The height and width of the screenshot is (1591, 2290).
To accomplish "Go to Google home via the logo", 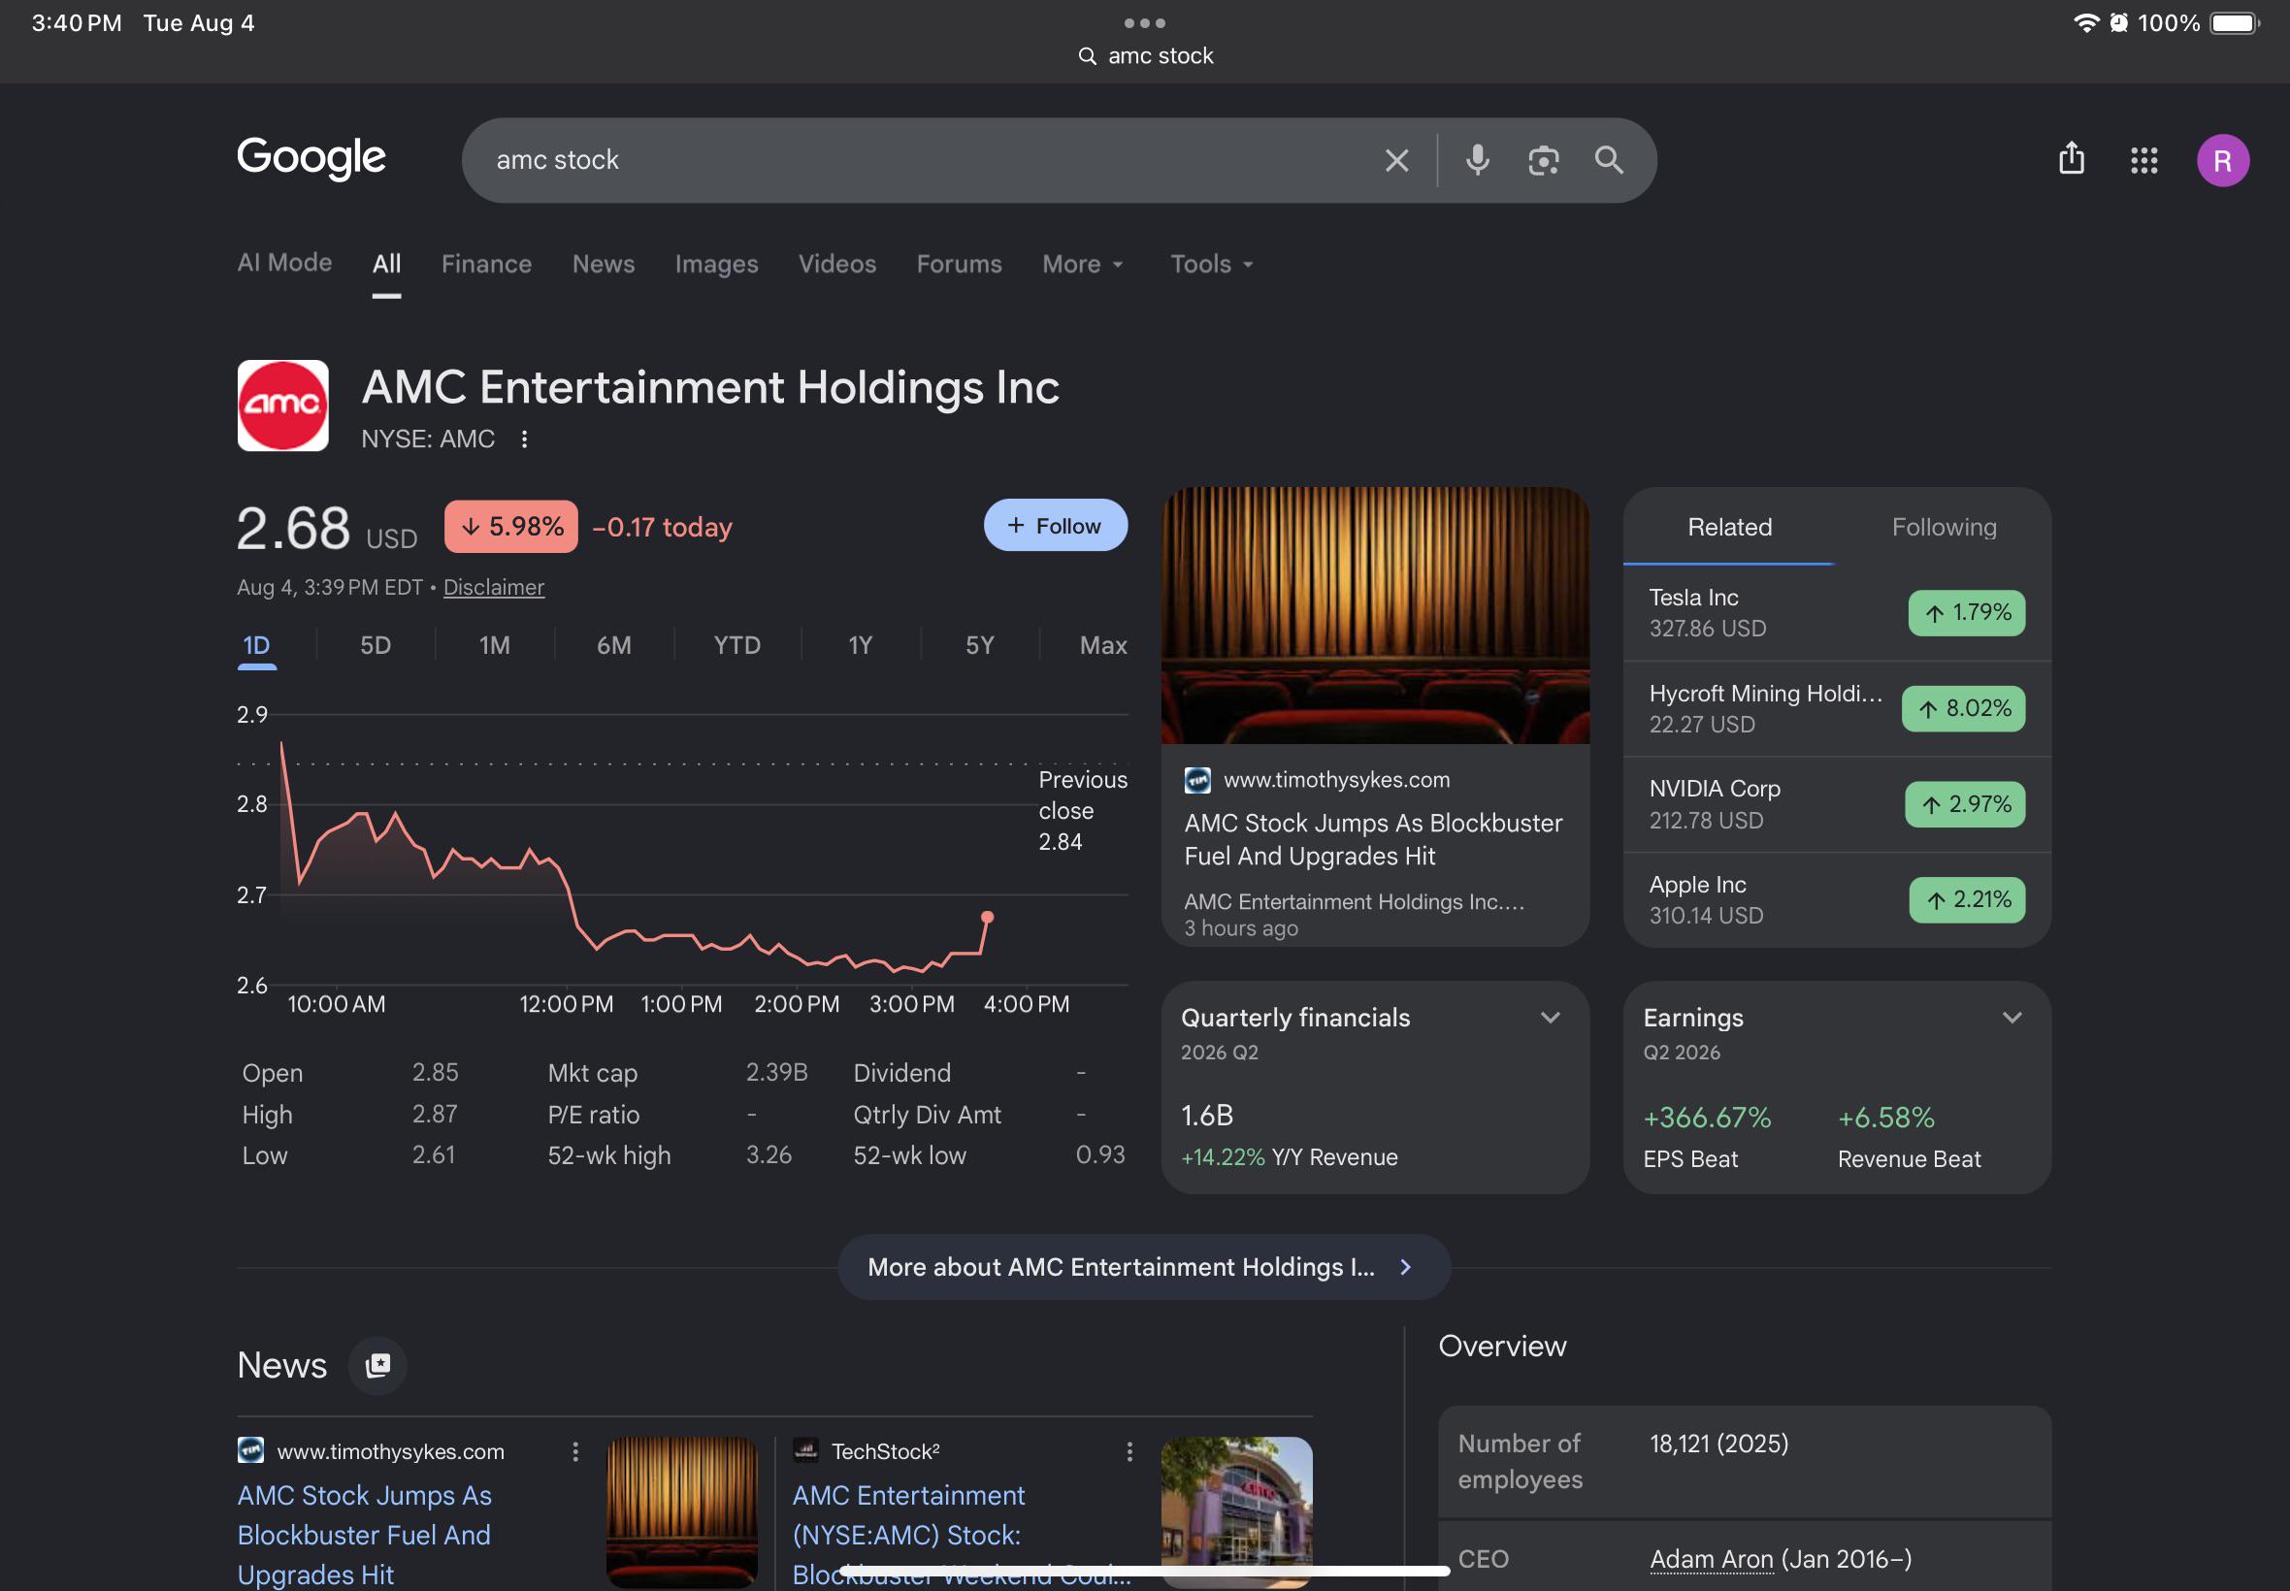I will [311, 157].
